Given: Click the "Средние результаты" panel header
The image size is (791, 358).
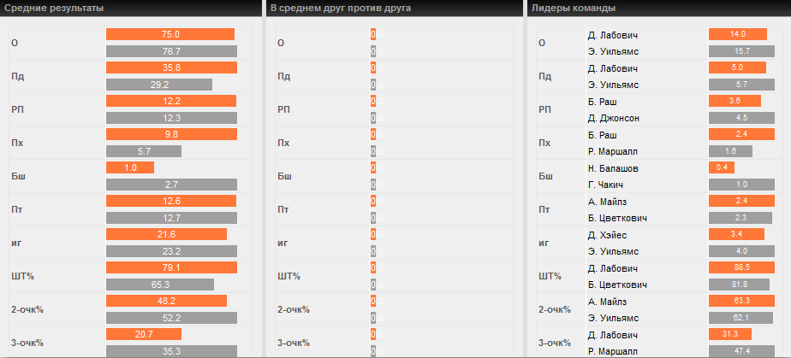Looking at the screenshot, I should click(x=55, y=8).
